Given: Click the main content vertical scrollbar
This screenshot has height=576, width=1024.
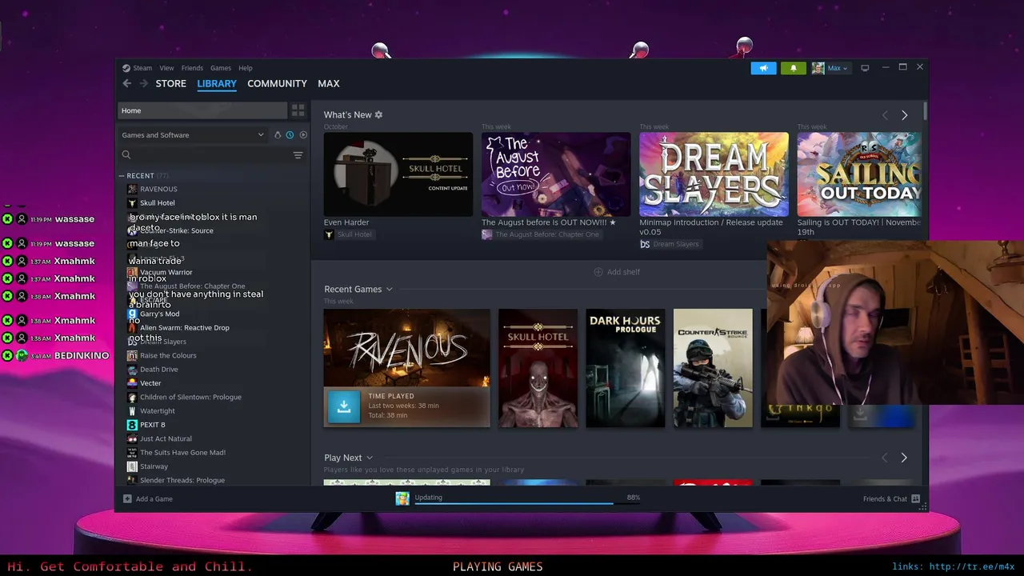Looking at the screenshot, I should pos(926,110).
